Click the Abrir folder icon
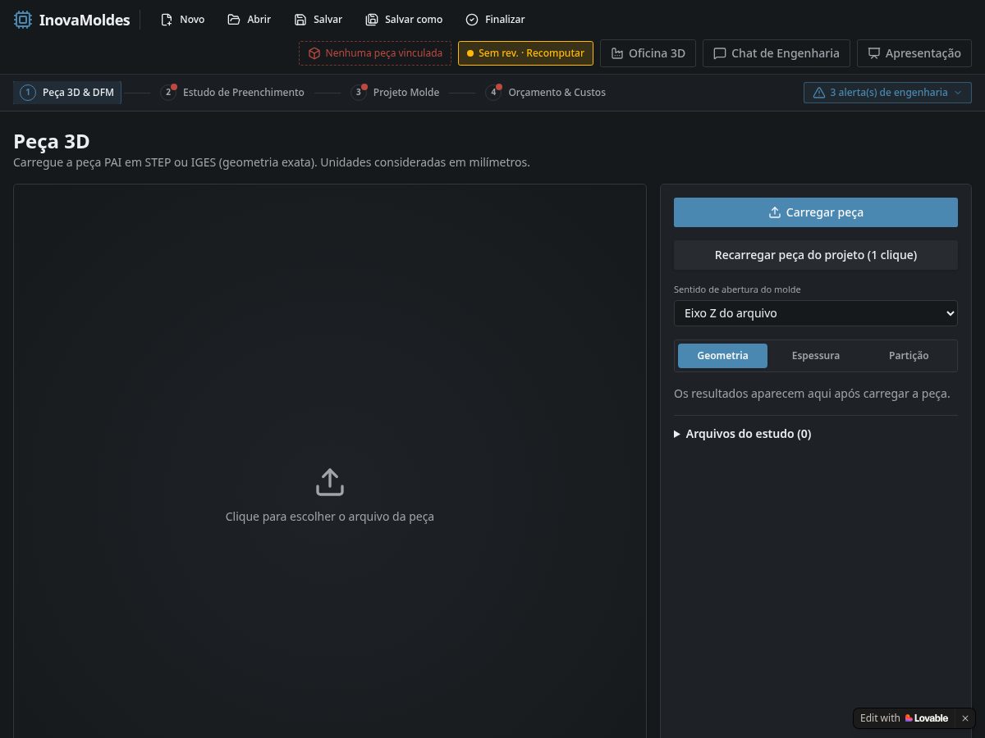The height and width of the screenshot is (738, 985). point(234,20)
